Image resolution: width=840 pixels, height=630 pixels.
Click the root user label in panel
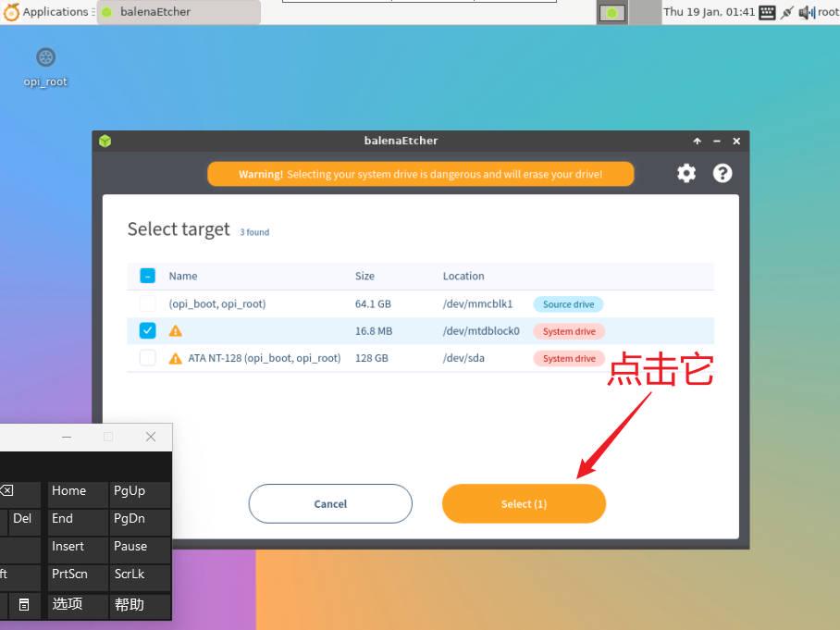click(x=828, y=12)
